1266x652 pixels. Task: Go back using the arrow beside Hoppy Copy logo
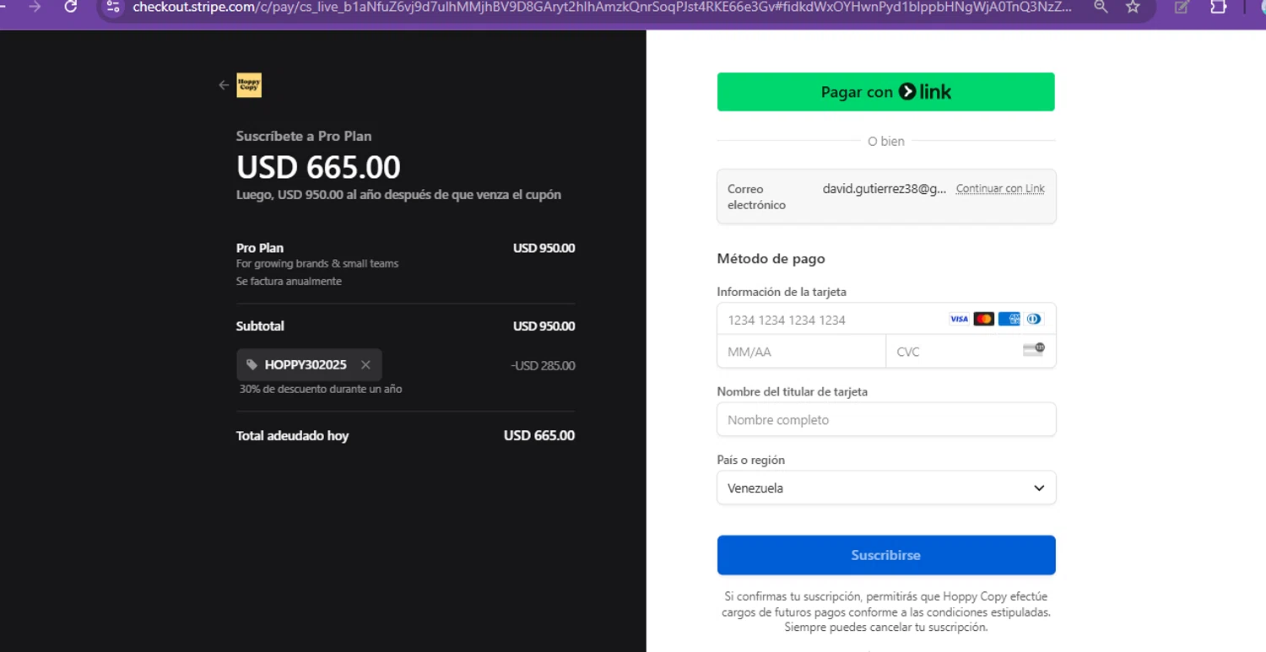click(x=223, y=85)
